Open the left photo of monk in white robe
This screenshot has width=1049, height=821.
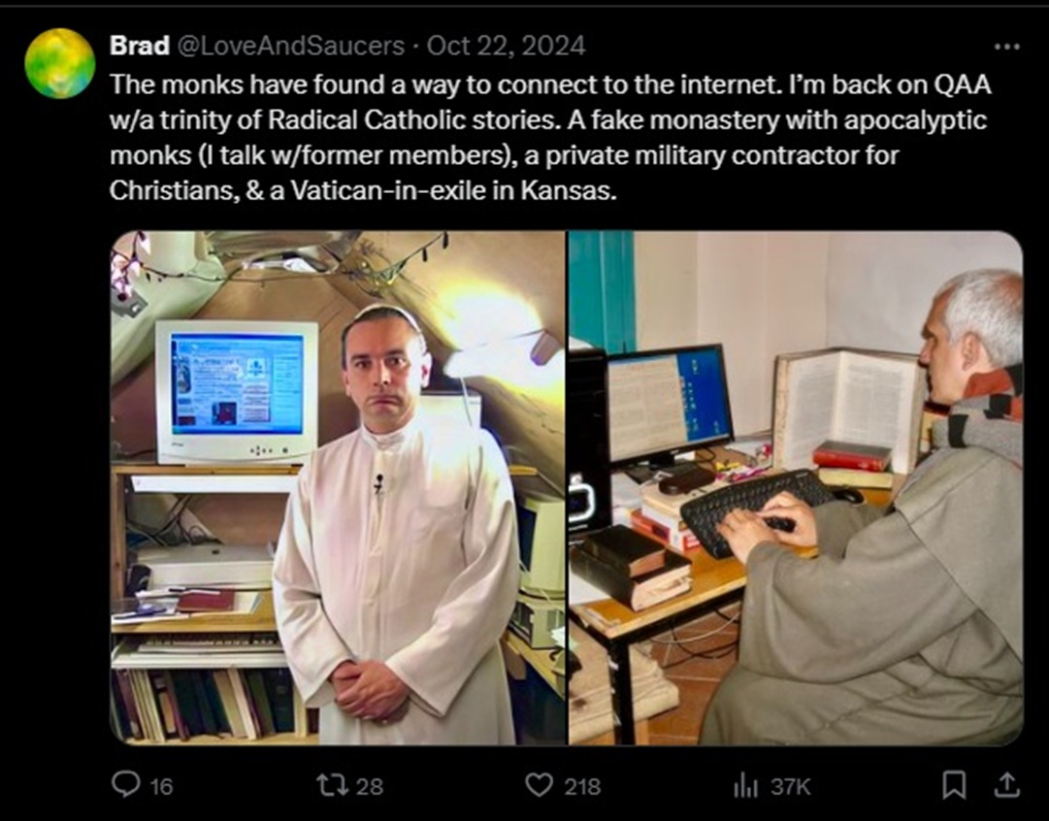click(x=337, y=488)
